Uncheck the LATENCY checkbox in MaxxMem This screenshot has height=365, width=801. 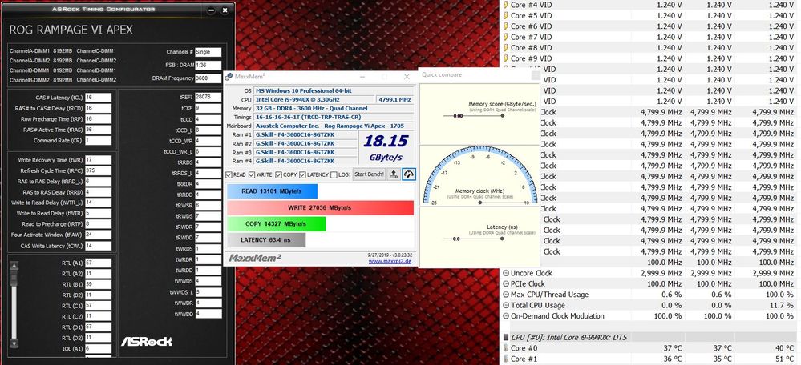pyautogui.click(x=303, y=174)
